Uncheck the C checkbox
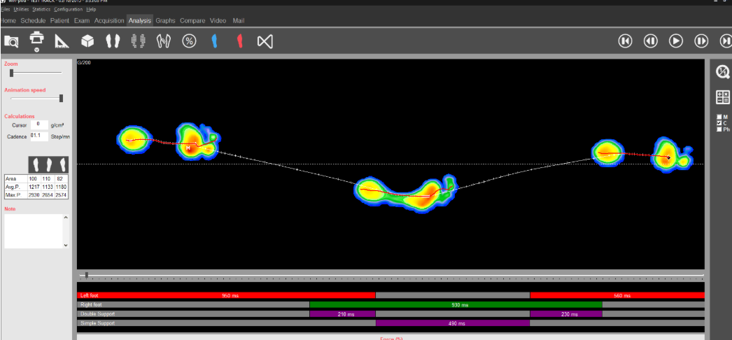 click(719, 123)
